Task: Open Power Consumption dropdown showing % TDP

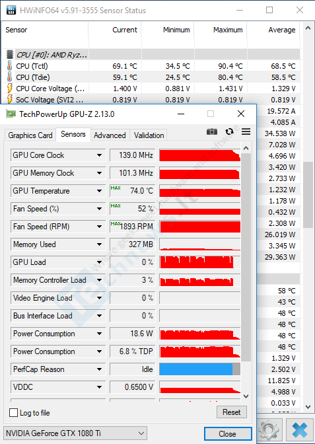Action: coord(99,351)
